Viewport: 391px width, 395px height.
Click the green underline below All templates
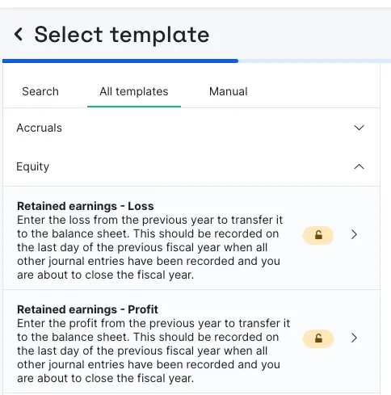(x=134, y=107)
